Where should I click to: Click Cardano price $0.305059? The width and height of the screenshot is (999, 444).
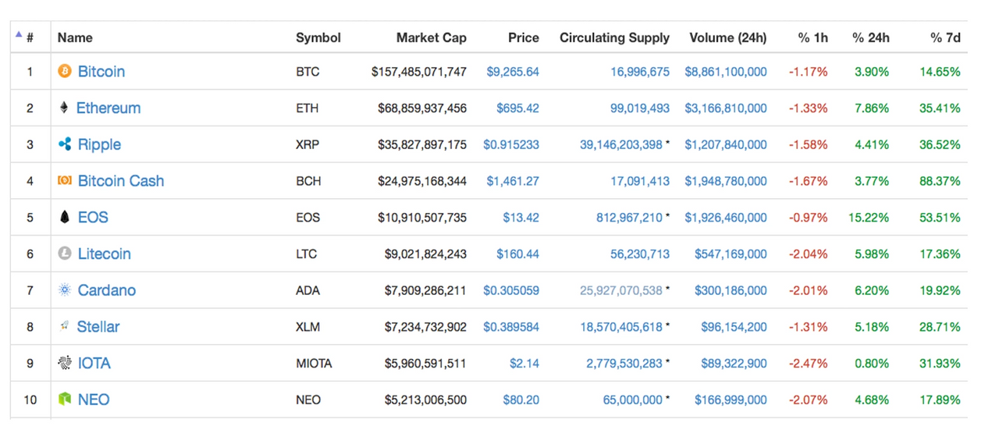511,290
